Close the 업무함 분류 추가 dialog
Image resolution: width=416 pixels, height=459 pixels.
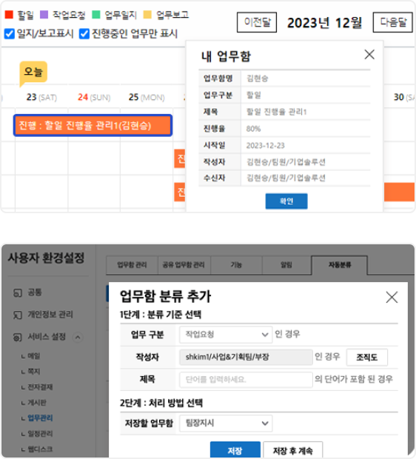point(392,298)
